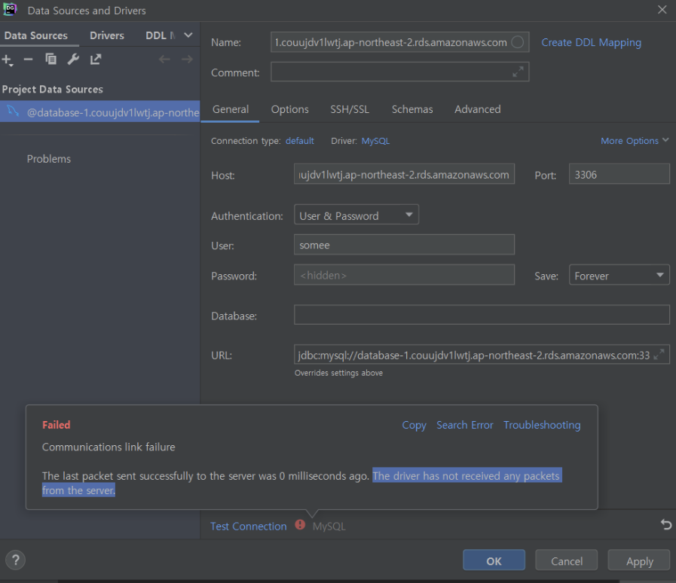Click the Cancel button
The width and height of the screenshot is (676, 583).
point(567,560)
